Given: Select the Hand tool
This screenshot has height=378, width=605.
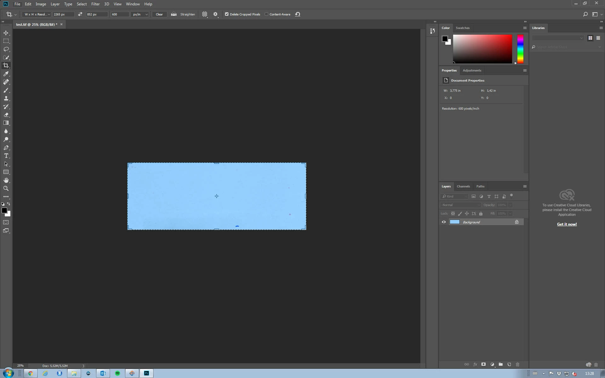Looking at the screenshot, I should tap(6, 180).
